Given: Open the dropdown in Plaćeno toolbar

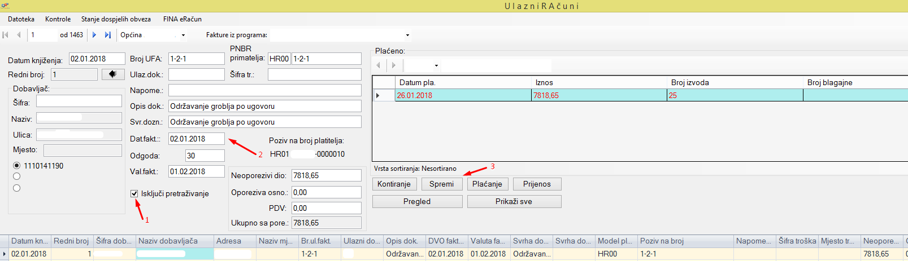Looking at the screenshot, I should [436, 66].
